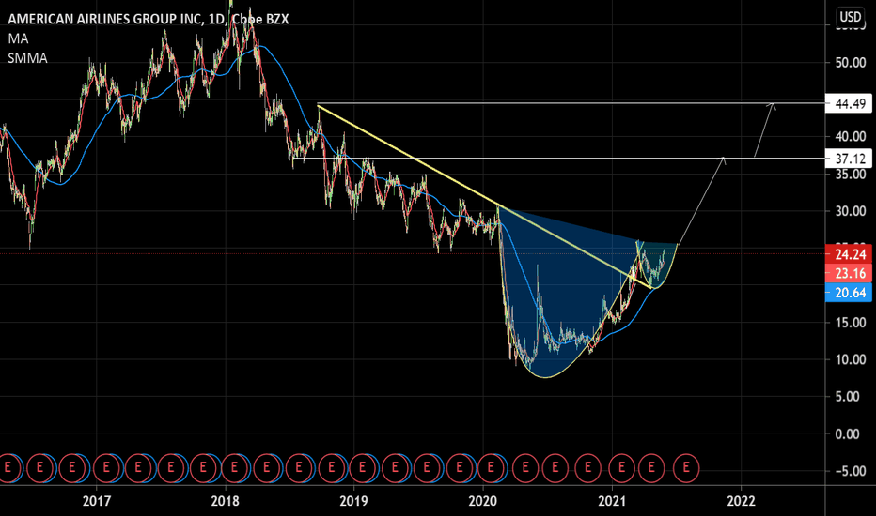
Task: Open the USD currency selector
Action: click(x=851, y=17)
